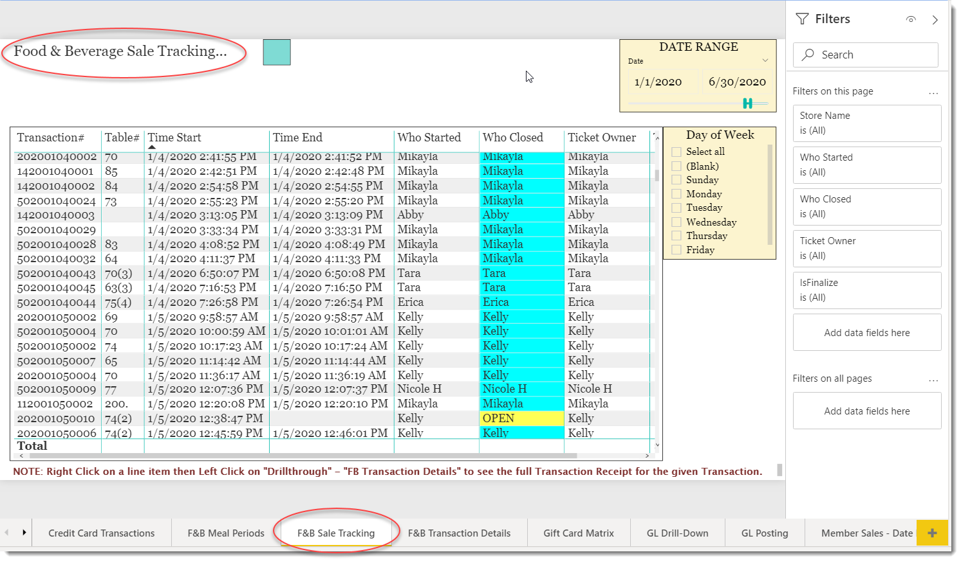This screenshot has width=961, height=561.
Task: Click the Time End cell 1/5/2020 12:46:01 PM
Action: [330, 433]
